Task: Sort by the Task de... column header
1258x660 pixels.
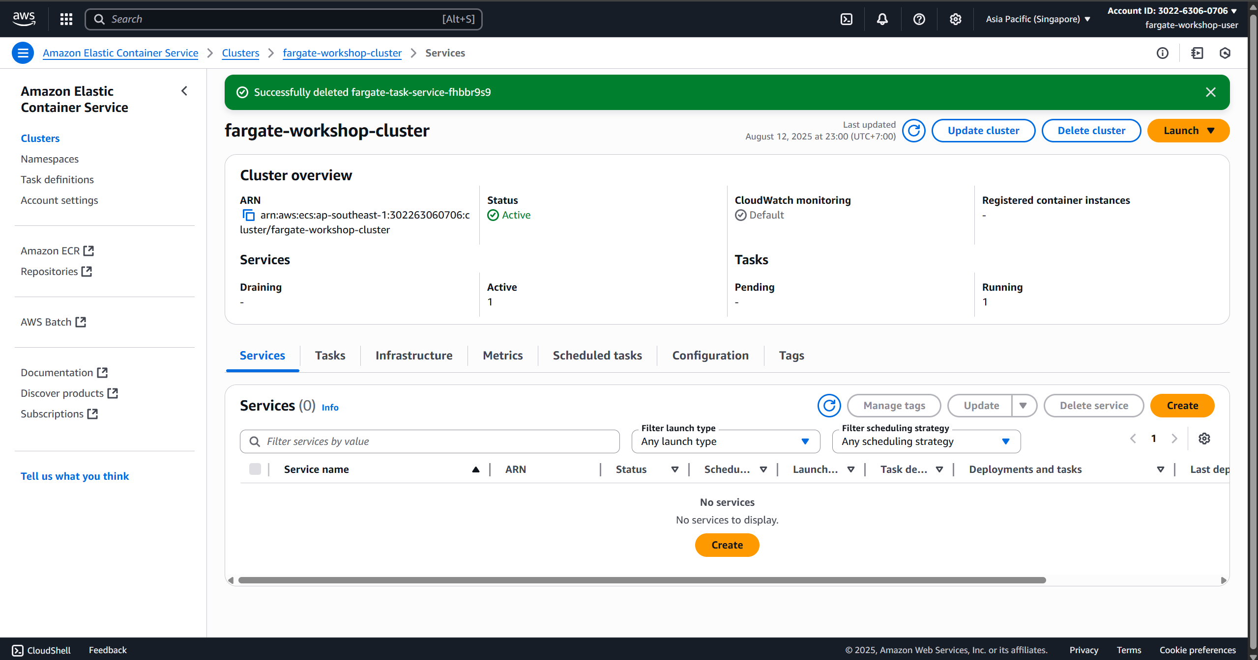Action: point(911,469)
